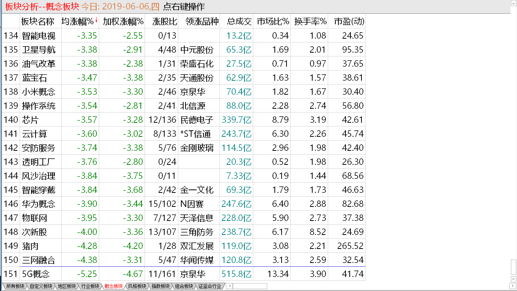
Task: Select the 华为概念 sector row
Action: (184, 204)
